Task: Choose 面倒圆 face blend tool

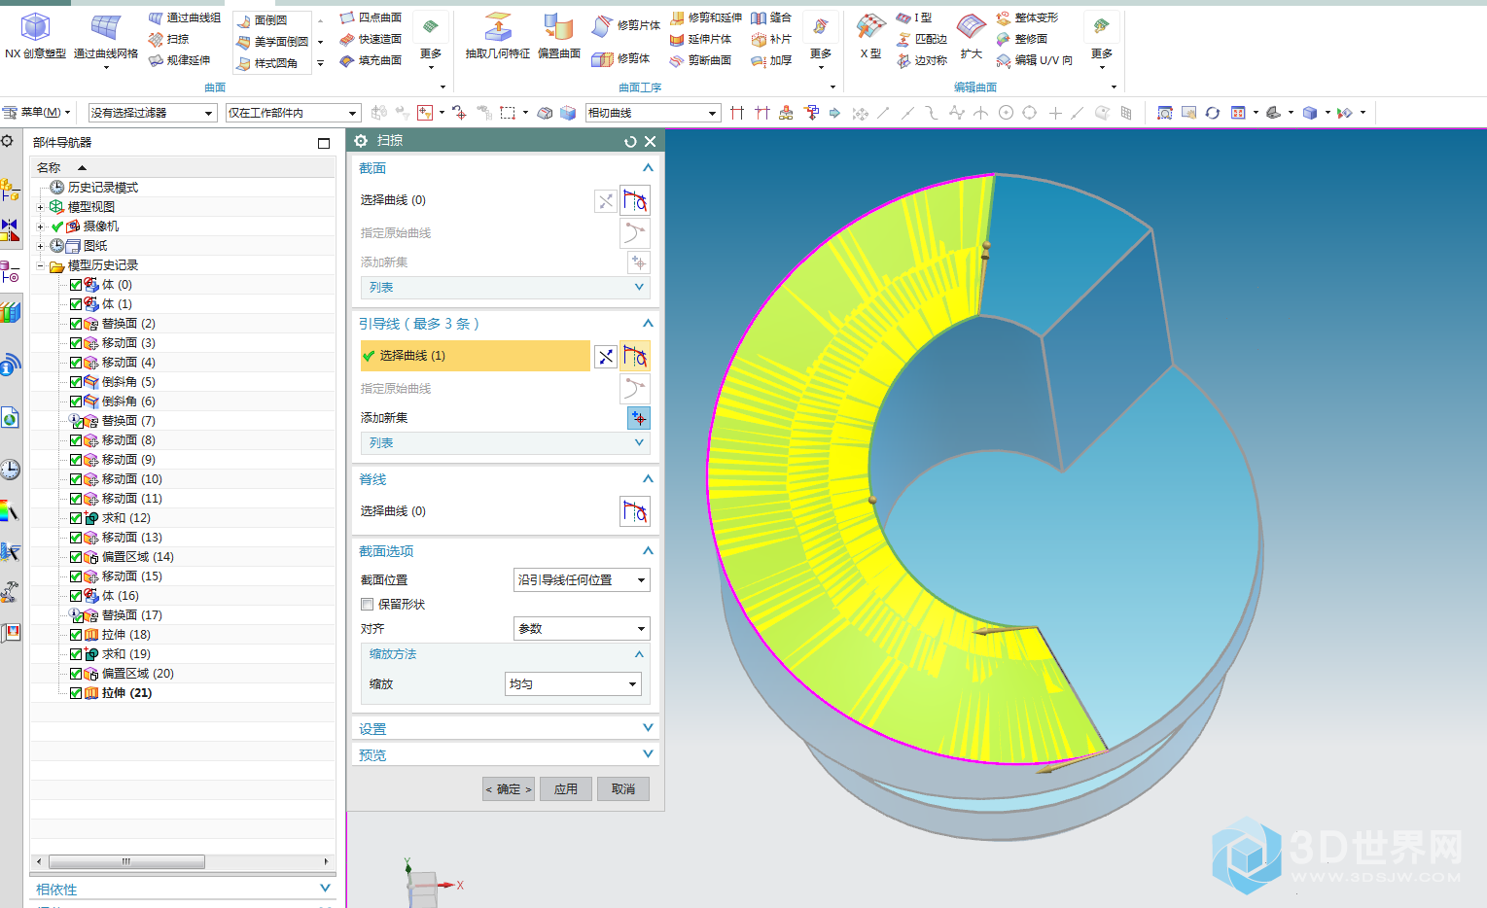Action: click(263, 20)
